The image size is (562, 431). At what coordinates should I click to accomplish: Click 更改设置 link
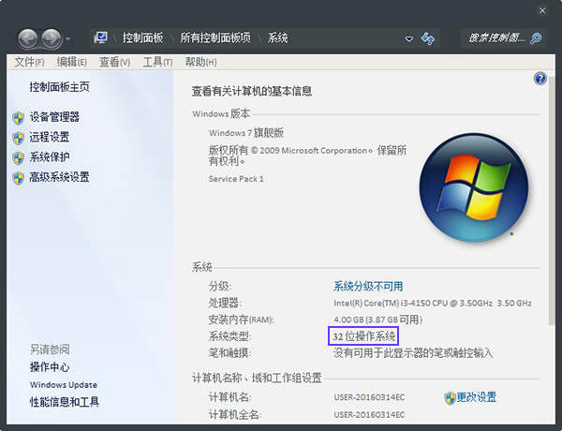pyautogui.click(x=477, y=397)
